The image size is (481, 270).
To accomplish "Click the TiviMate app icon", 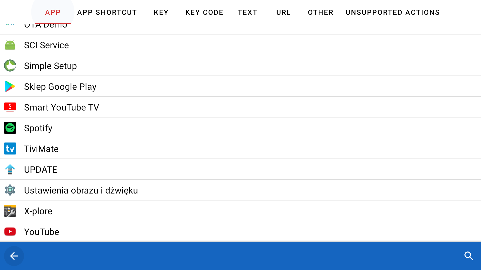I will coord(10,148).
